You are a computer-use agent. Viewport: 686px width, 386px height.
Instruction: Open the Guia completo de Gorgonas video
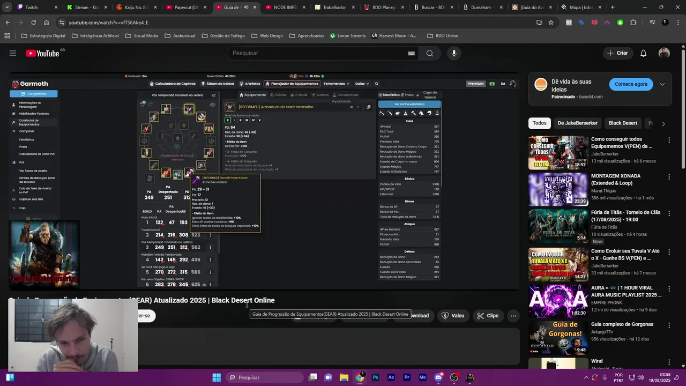pos(622,324)
